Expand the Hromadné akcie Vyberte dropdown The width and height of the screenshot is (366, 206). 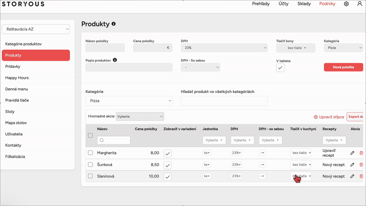(x=140, y=117)
